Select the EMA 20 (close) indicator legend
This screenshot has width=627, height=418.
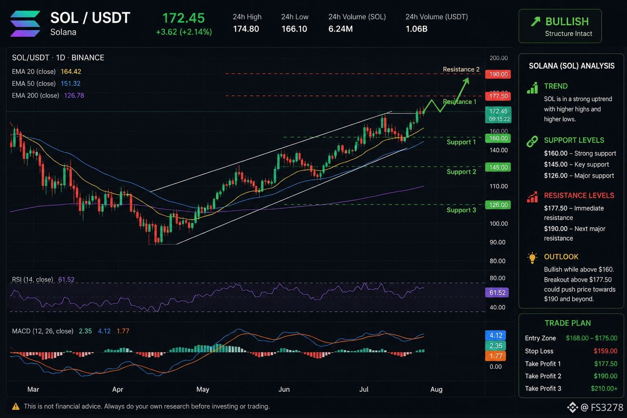47,71
